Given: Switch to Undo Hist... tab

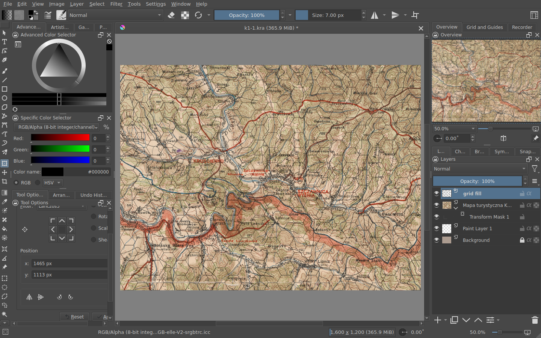Looking at the screenshot, I should pyautogui.click(x=94, y=195).
